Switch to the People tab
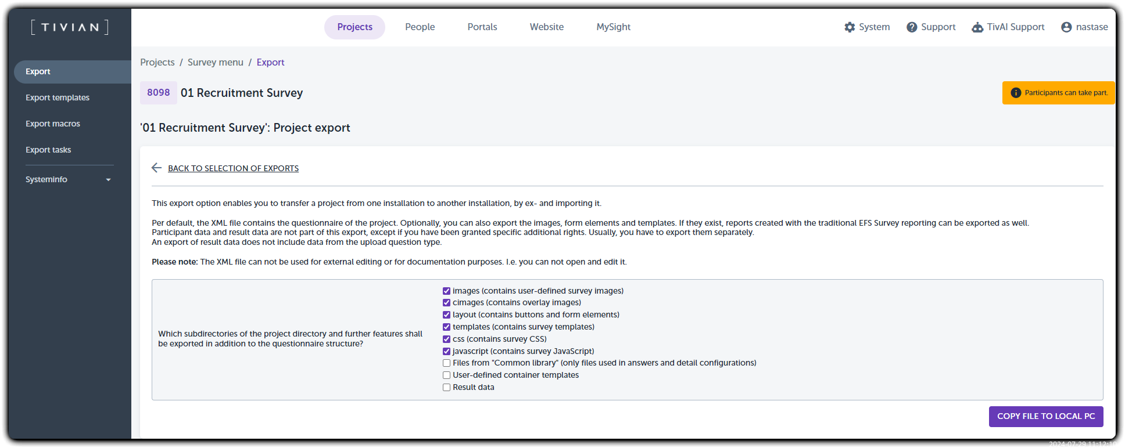Viewport: 1125px width, 448px height. (x=420, y=27)
